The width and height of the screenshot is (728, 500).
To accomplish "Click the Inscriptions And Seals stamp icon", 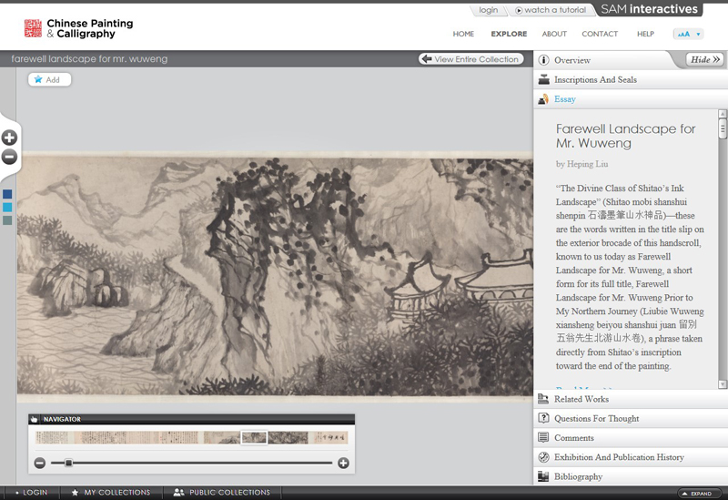I will (543, 79).
